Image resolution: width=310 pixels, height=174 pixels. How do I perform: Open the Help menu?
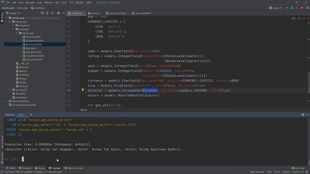(x=89, y=2)
